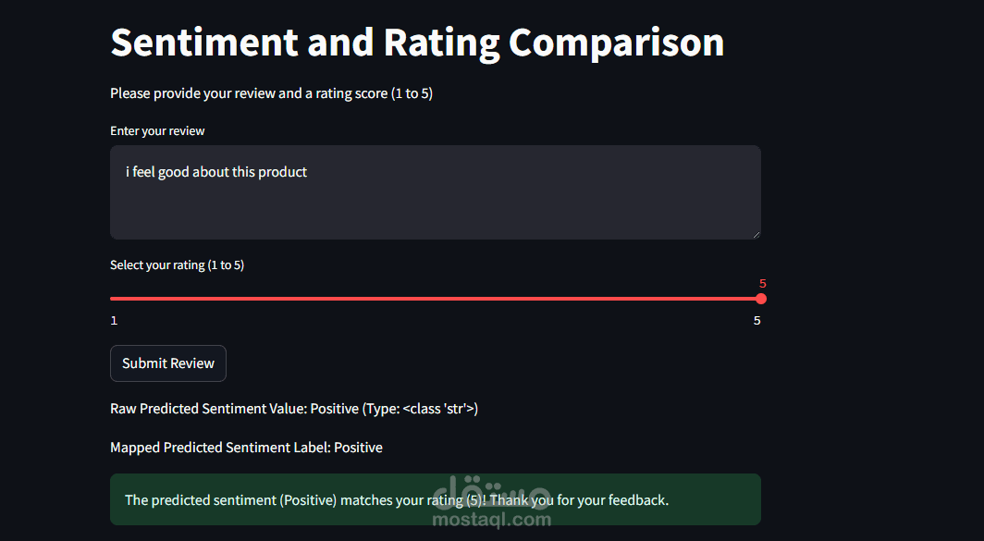Click the 'Select your rating (1 to 5)' label
This screenshot has height=541, width=984.
tap(177, 265)
